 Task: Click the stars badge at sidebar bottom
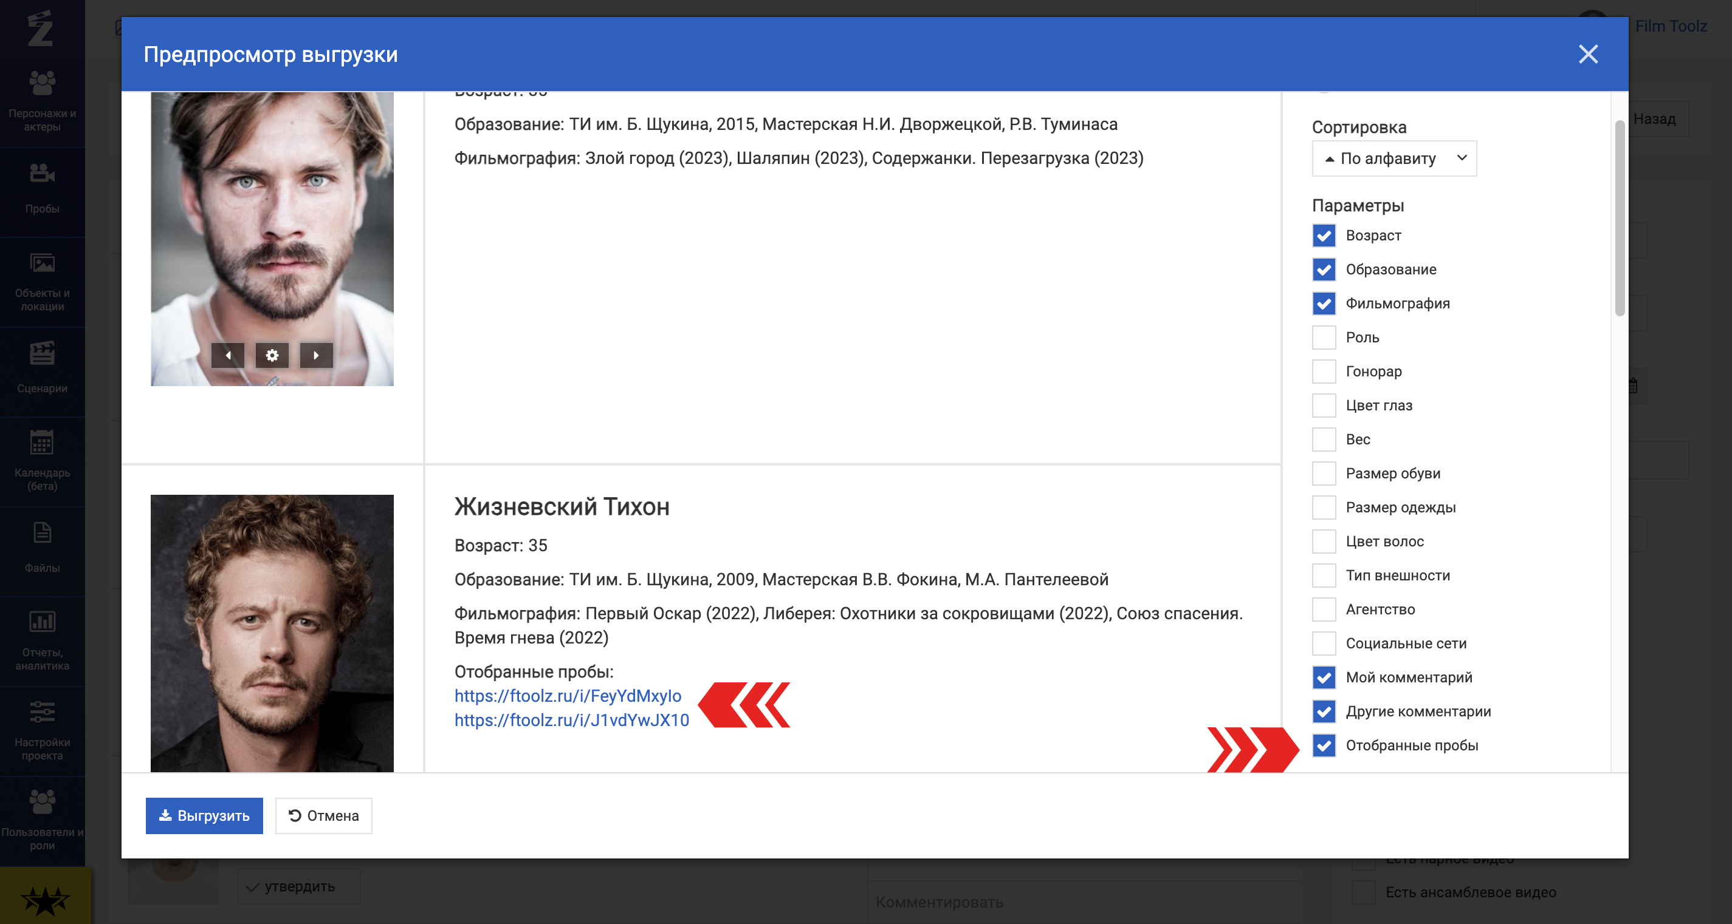click(x=46, y=896)
